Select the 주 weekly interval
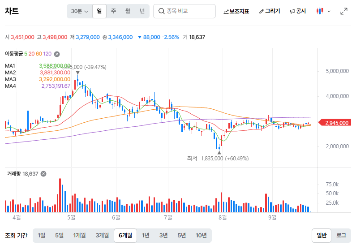 [x=113, y=11]
